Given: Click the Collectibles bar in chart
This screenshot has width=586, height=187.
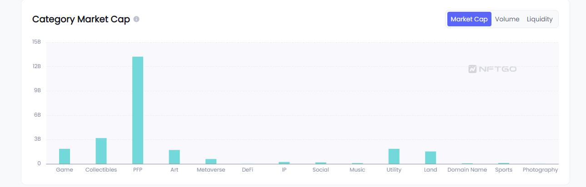Looking at the screenshot, I should point(101,151).
